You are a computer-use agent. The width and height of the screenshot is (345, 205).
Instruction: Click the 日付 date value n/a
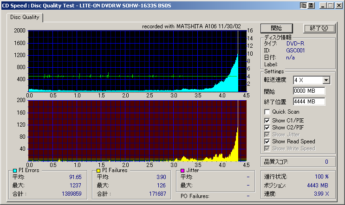point(290,58)
